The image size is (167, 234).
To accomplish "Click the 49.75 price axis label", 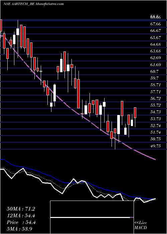I will (156, 146).
